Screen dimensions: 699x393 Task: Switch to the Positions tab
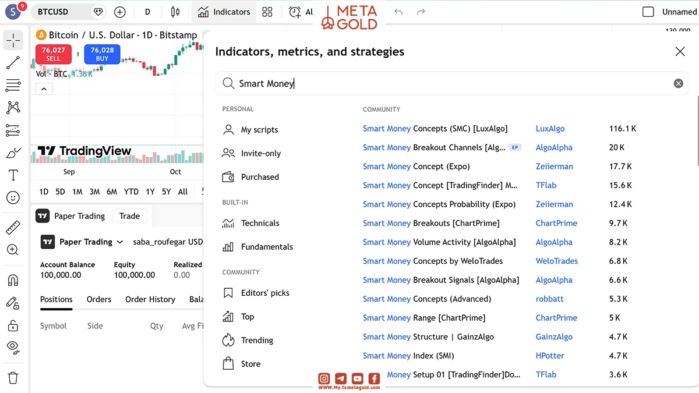pos(57,299)
